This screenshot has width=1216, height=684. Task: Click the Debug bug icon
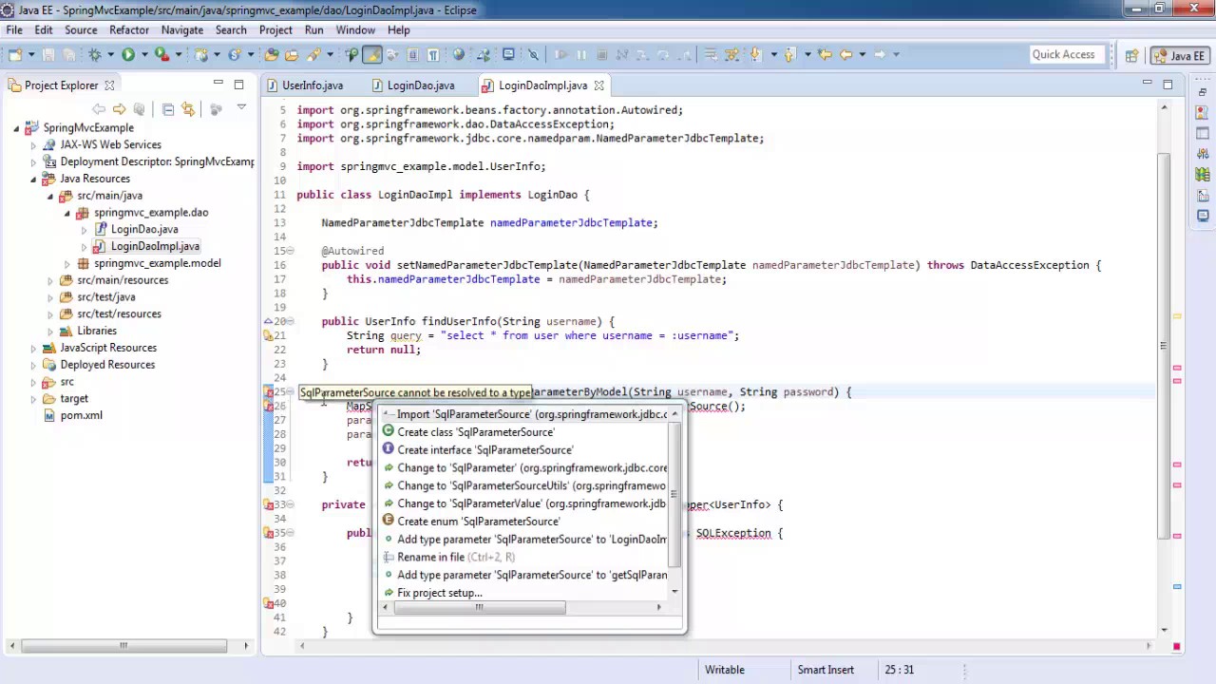(x=94, y=55)
